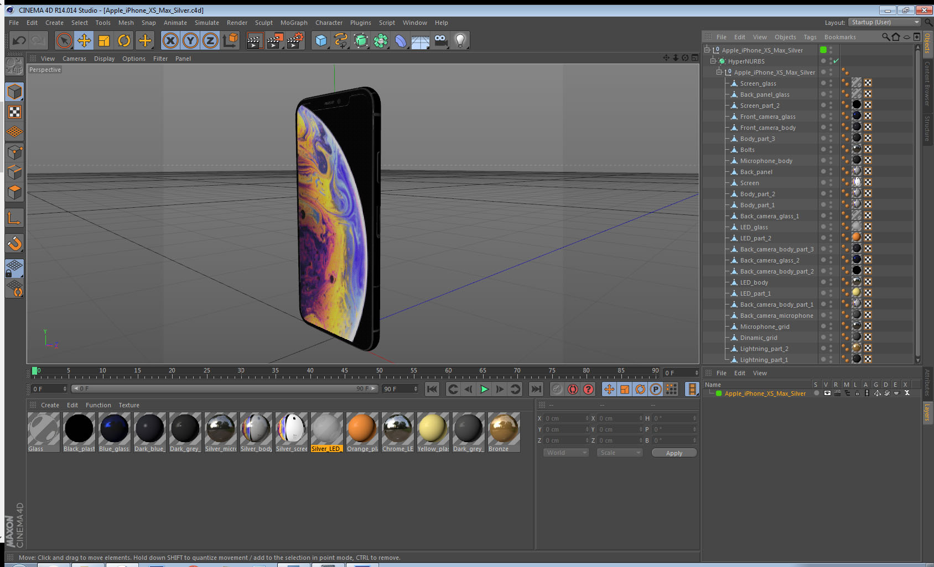Toggle layer view eye for Apple_iPhone_XS_Max_Silver
Image resolution: width=934 pixels, height=567 pixels.
[x=827, y=393]
